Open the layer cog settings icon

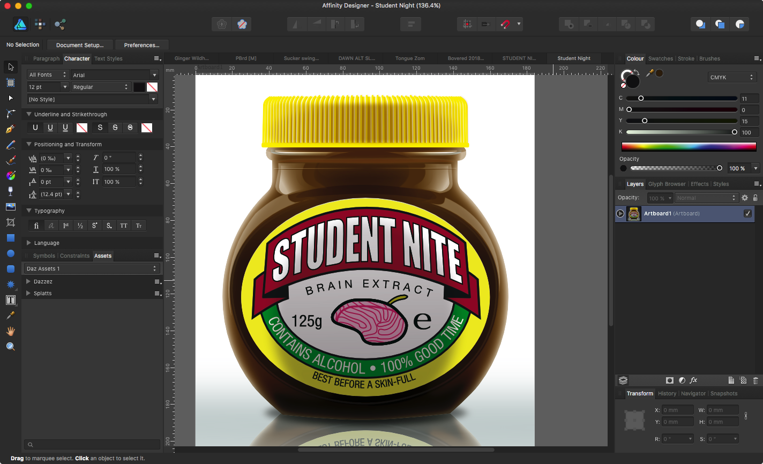(x=744, y=198)
